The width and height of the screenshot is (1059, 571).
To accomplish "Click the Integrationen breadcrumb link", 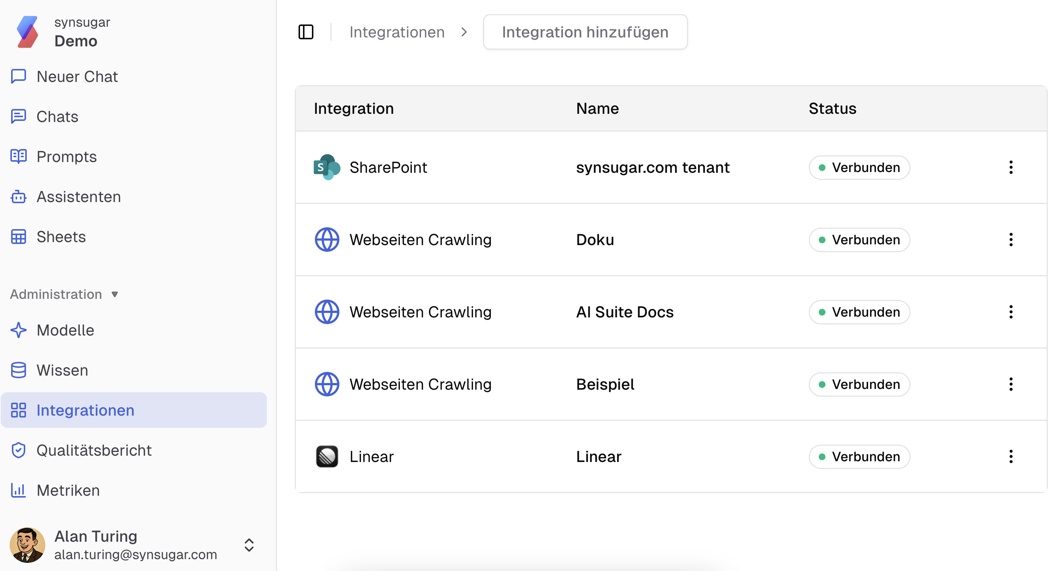I will click(x=397, y=32).
